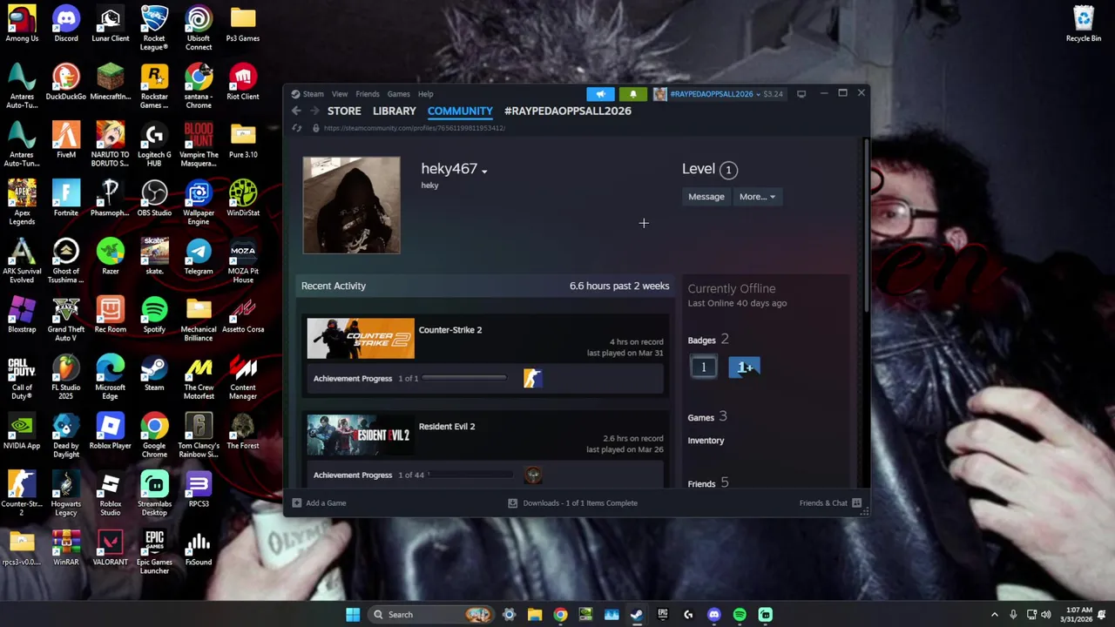Open the View menu
The width and height of the screenshot is (1115, 627).
click(x=340, y=94)
